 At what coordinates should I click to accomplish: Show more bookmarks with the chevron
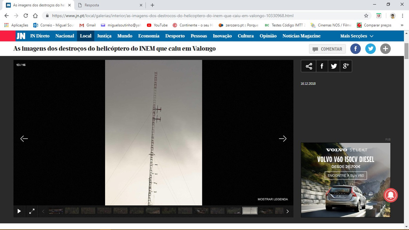(x=402, y=25)
